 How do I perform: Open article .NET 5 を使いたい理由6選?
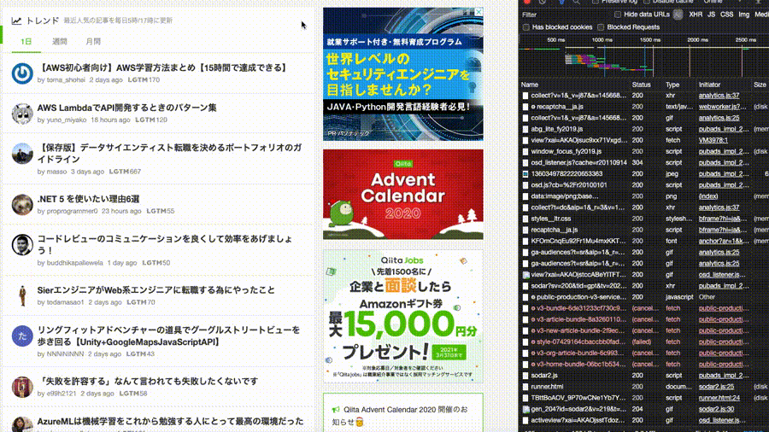click(x=88, y=199)
